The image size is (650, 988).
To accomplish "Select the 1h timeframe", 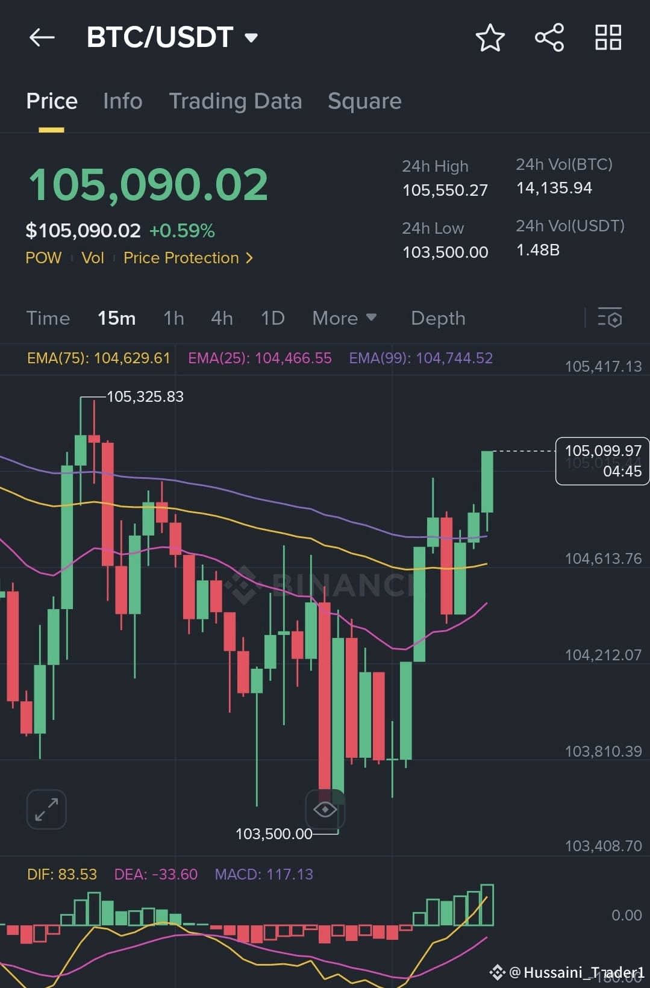I will (173, 318).
